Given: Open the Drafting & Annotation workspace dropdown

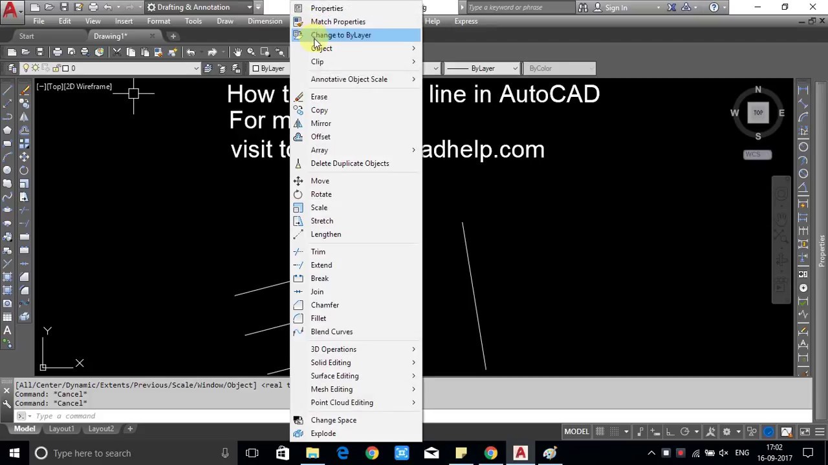Looking at the screenshot, I should coord(250,7).
